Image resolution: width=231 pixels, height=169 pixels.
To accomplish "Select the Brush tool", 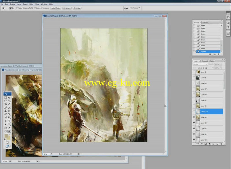I will pos(9,108).
